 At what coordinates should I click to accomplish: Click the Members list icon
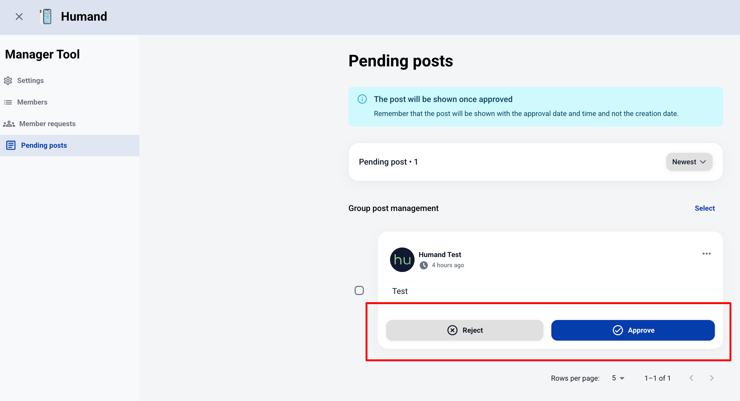[8, 102]
